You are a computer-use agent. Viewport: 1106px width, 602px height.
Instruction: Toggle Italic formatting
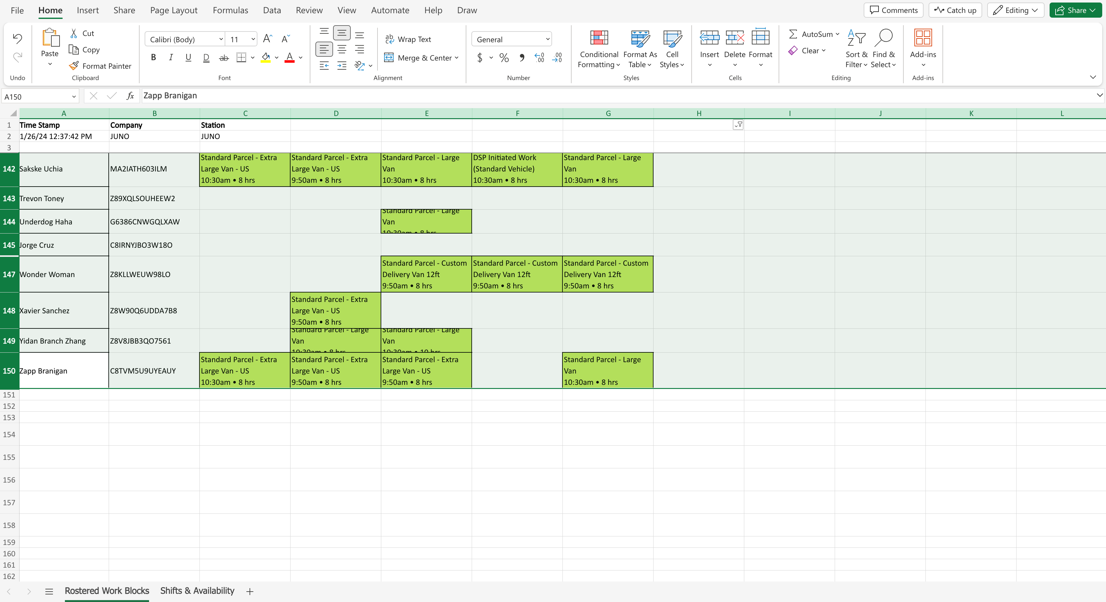(x=171, y=58)
